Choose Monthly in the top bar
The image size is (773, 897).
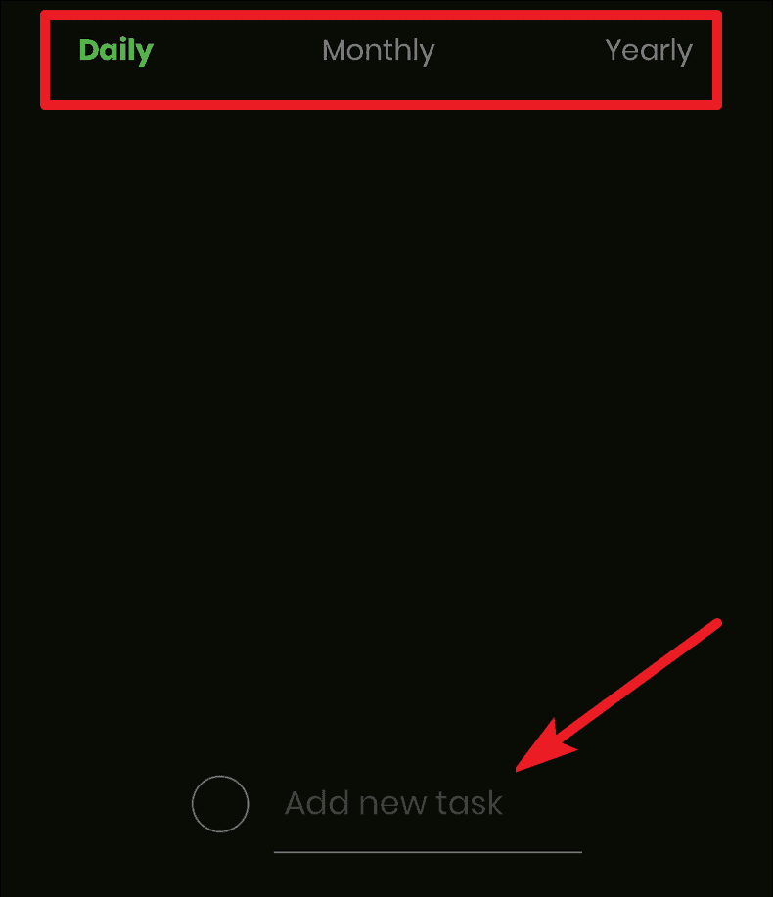point(379,52)
